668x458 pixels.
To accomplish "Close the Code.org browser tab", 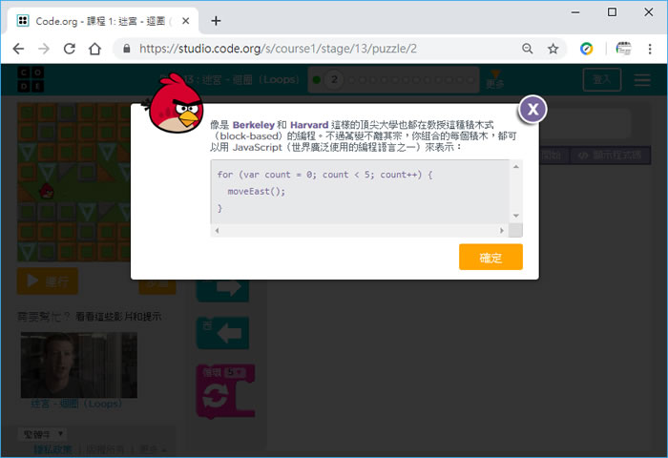I will point(186,20).
